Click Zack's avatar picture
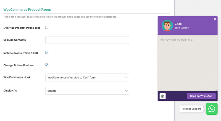221x121 pixels. pyautogui.click(x=167, y=26)
